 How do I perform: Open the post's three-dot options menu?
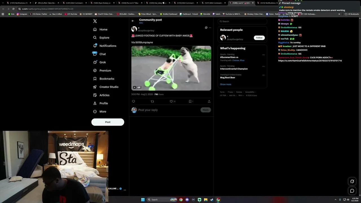click(210, 28)
